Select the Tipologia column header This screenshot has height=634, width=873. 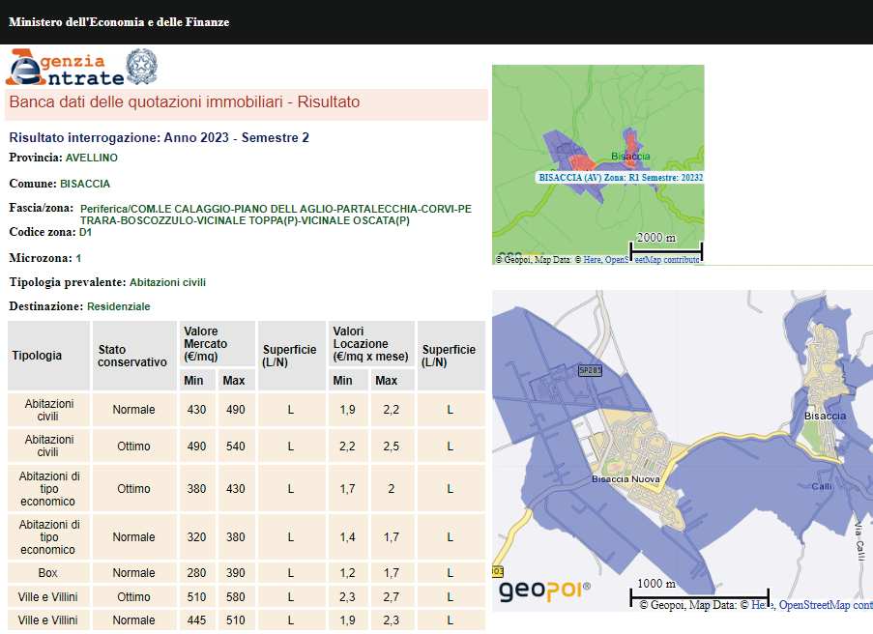37,356
